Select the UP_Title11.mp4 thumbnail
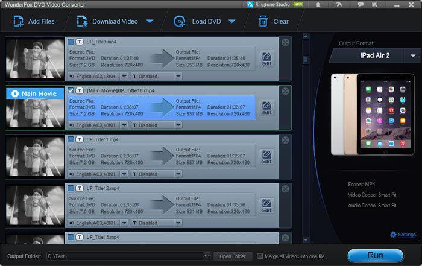 35,157
